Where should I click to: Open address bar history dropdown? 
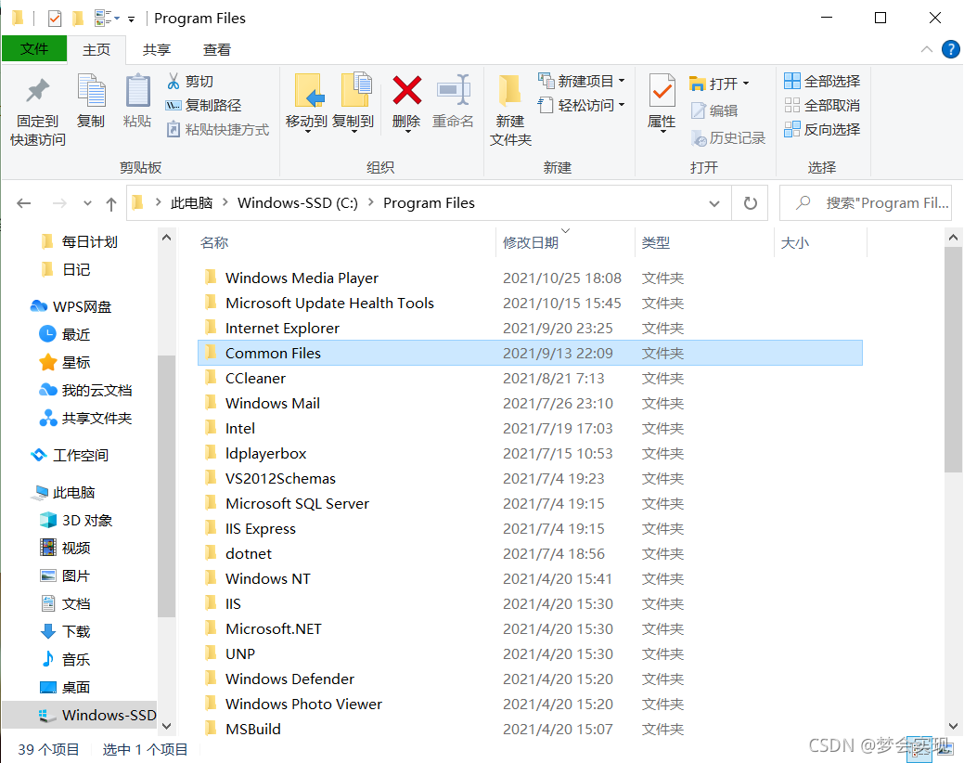tap(713, 203)
